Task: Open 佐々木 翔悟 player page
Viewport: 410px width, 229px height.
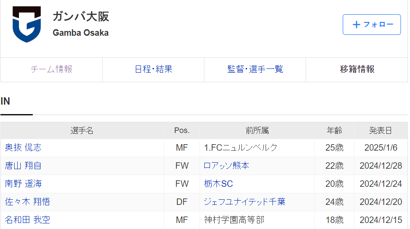Action: pyautogui.click(x=27, y=202)
